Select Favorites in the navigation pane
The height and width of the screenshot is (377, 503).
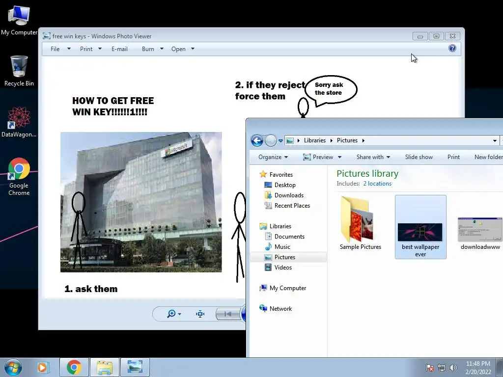click(281, 175)
